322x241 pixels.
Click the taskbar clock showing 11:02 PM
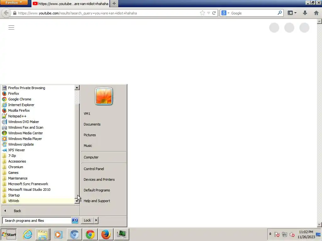point(306,234)
